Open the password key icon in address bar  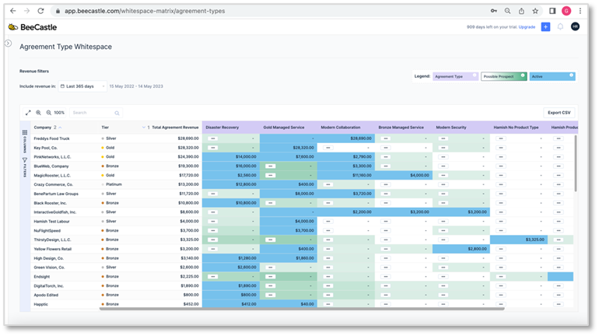point(493,11)
